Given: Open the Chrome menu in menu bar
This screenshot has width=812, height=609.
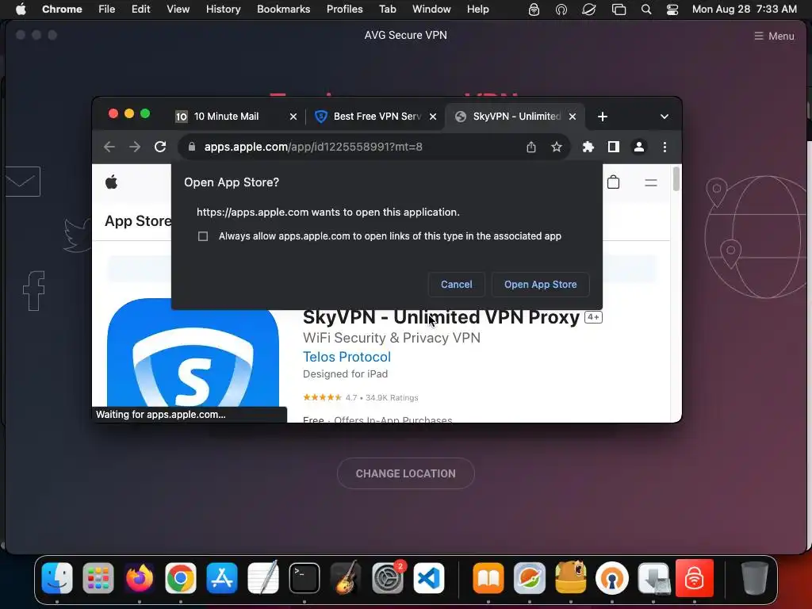Looking at the screenshot, I should [x=62, y=10].
